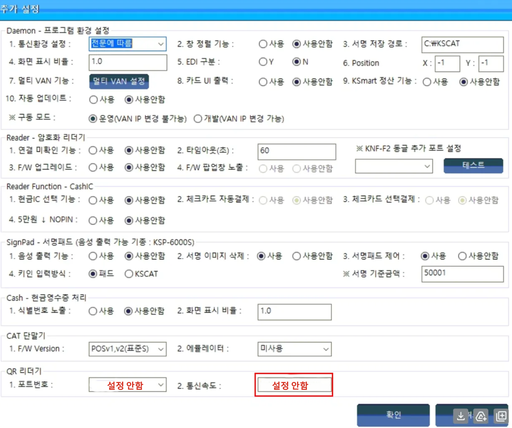Select 사용안함 for 5만원 NOPIN
512x428 pixels.
pos(145,221)
